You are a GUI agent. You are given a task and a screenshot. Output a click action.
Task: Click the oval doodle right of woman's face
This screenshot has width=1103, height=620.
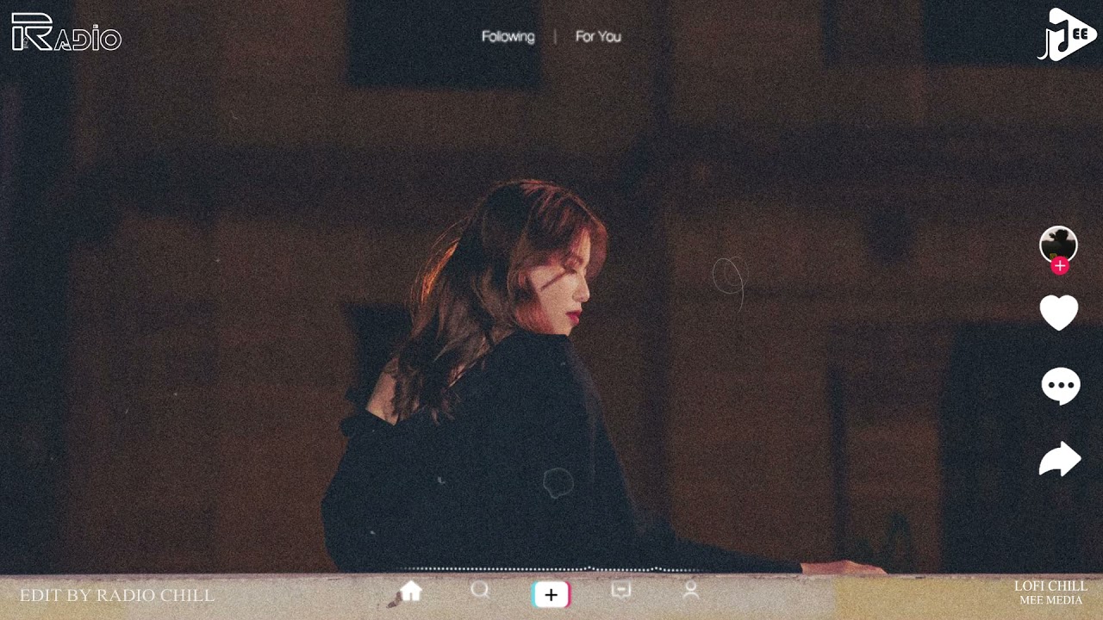point(729,277)
